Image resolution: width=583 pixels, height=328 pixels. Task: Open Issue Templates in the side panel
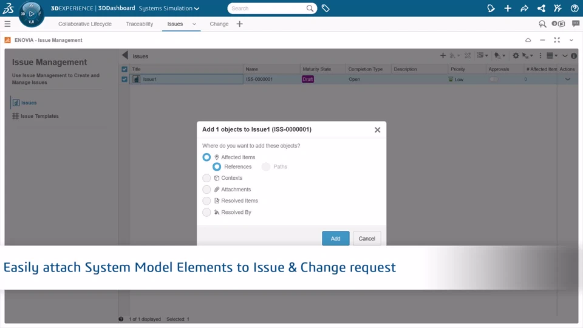coord(36,116)
